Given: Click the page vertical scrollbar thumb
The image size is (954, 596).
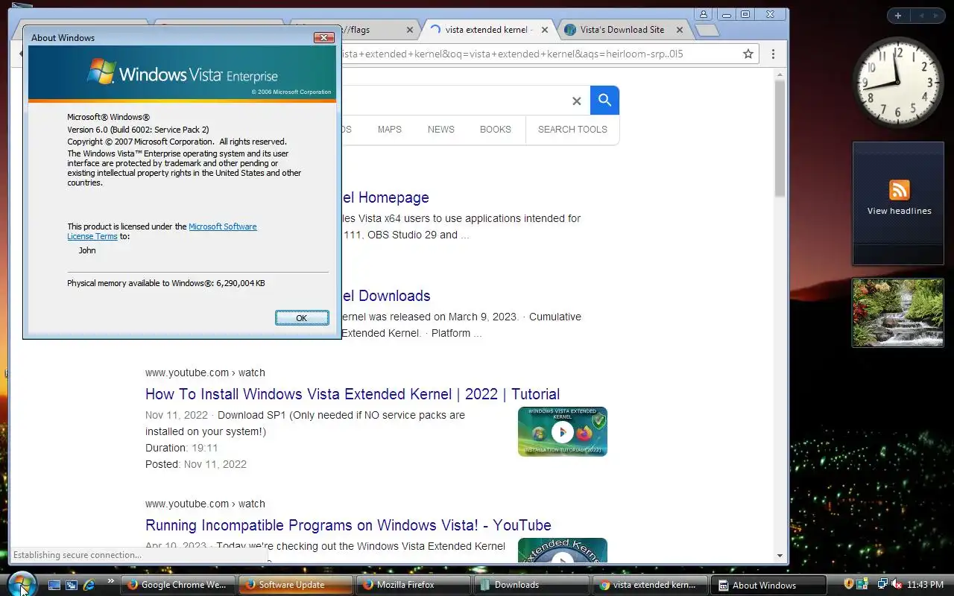Looking at the screenshot, I should [780, 138].
